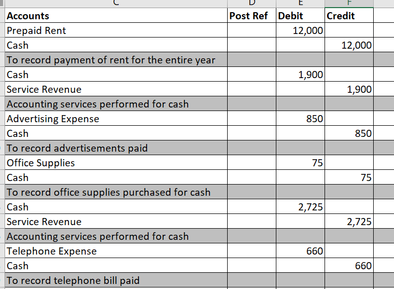
Task: Click the Cash cell credited 12,000
Action: tap(116, 45)
